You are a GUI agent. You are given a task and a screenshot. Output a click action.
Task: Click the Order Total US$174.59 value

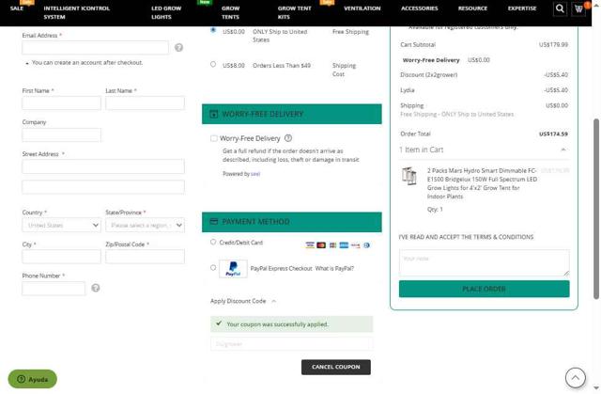pos(553,134)
